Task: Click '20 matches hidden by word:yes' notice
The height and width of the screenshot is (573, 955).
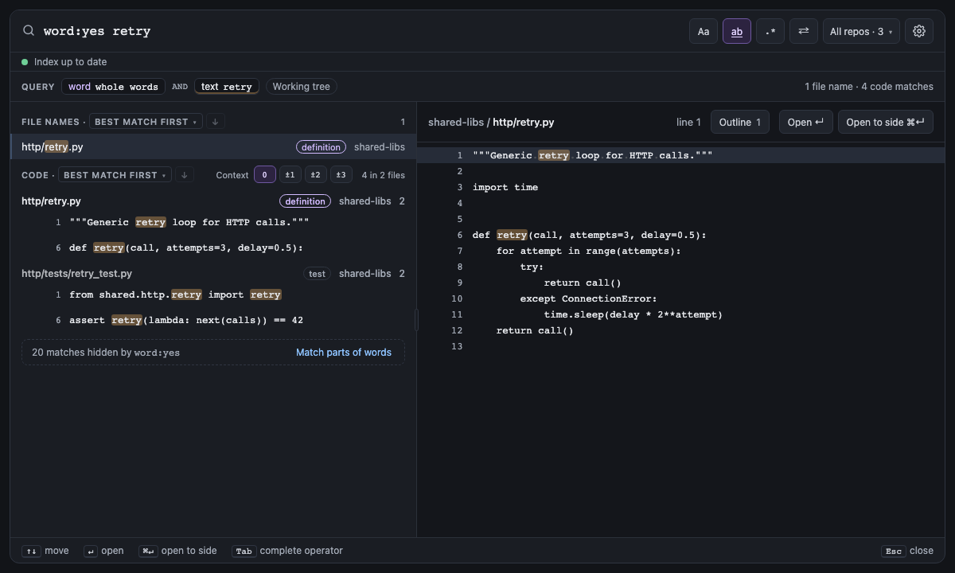Action: point(106,353)
